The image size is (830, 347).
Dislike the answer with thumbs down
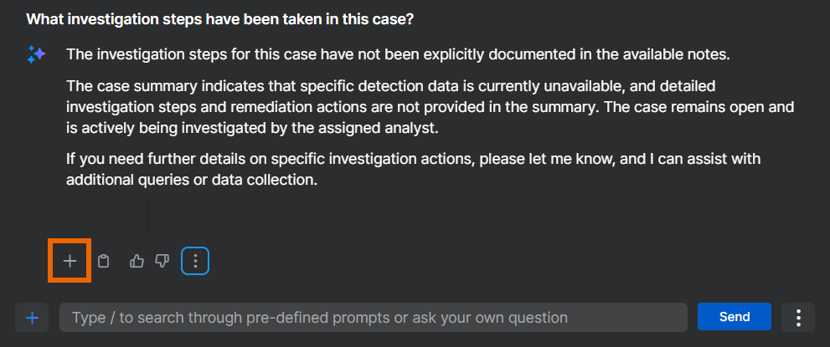[x=162, y=261]
